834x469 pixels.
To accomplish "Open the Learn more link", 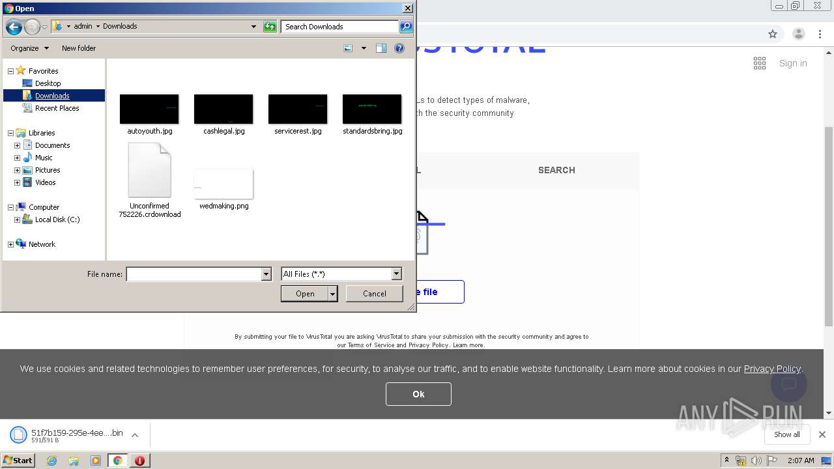I will coord(468,345).
